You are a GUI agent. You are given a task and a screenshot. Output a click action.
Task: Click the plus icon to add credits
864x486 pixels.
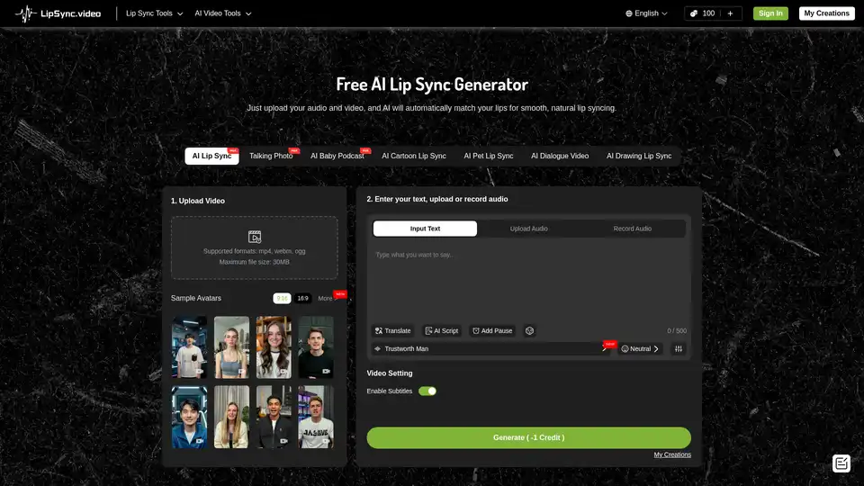pyautogui.click(x=730, y=13)
